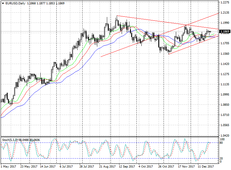Click the 1.2275 price scale value
This screenshot has height=170, width=231.
point(225,2)
